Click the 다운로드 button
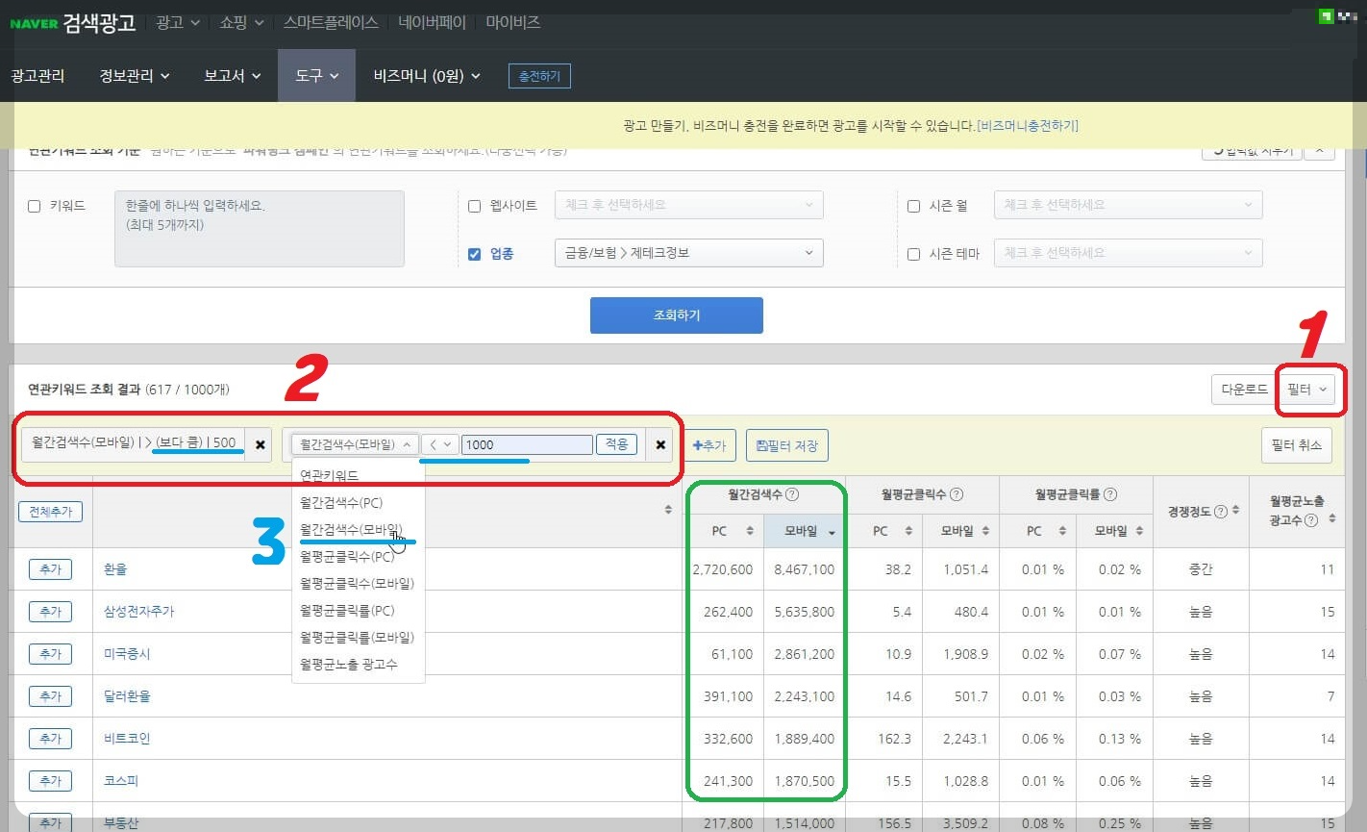 point(1244,390)
